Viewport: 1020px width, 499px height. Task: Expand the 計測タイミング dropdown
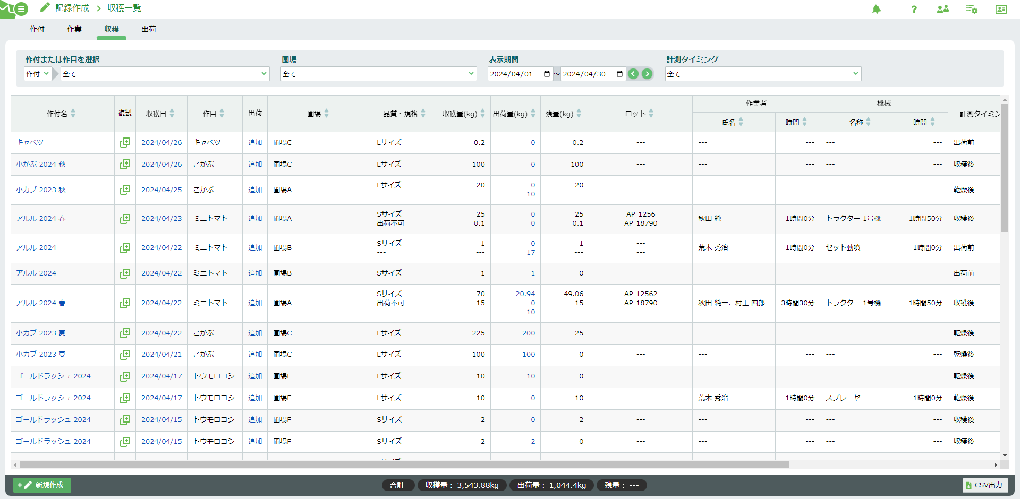(763, 74)
